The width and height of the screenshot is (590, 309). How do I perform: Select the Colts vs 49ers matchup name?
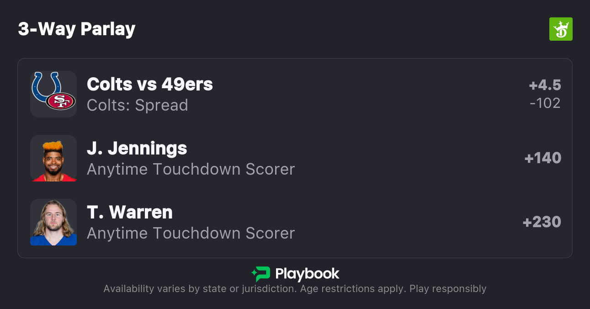pos(149,84)
